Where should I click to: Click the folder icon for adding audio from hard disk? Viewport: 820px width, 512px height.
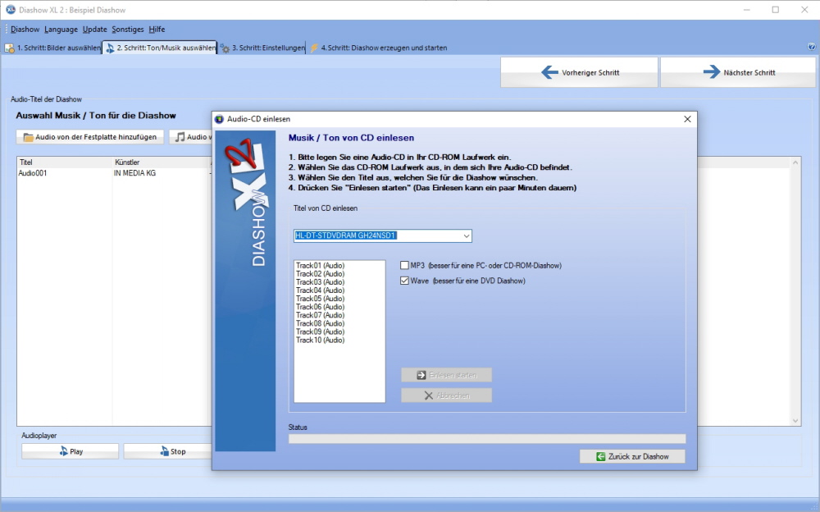point(28,137)
